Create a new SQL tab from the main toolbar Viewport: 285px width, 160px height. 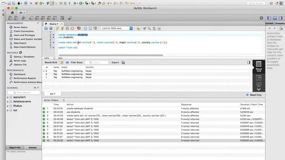pyautogui.click(x=10, y=18)
